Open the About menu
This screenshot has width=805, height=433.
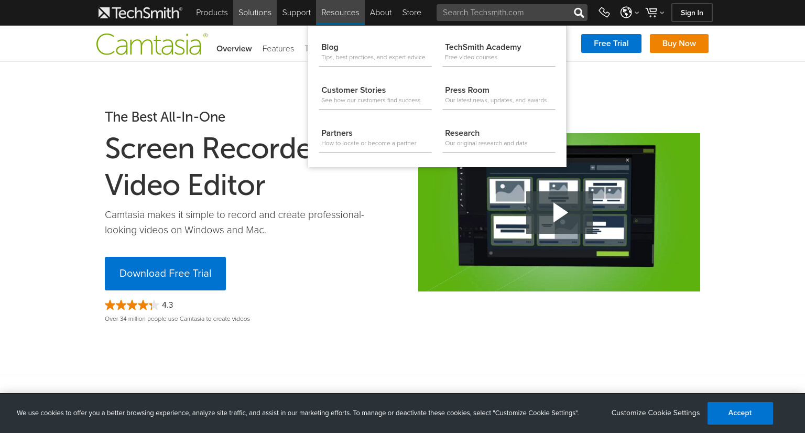point(380,13)
